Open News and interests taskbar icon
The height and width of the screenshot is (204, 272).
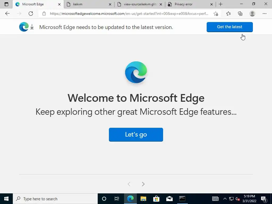click(x=215, y=199)
